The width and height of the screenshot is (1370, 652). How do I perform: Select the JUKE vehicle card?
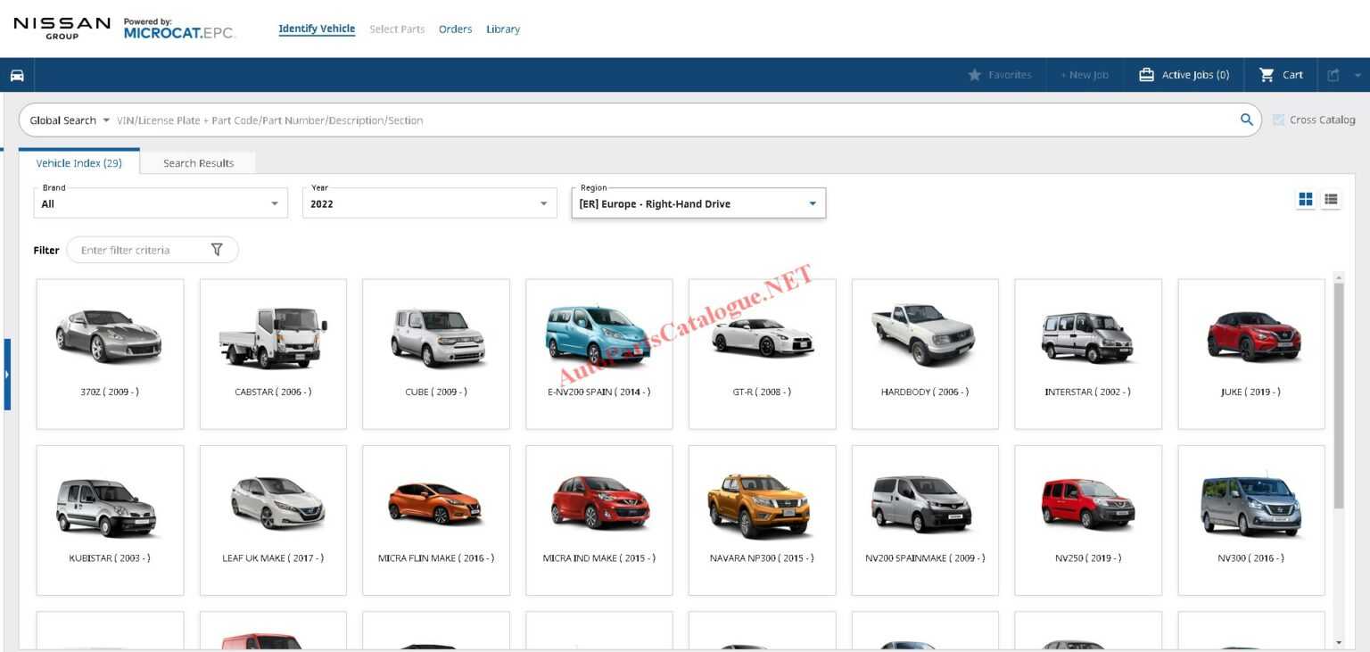tap(1251, 354)
